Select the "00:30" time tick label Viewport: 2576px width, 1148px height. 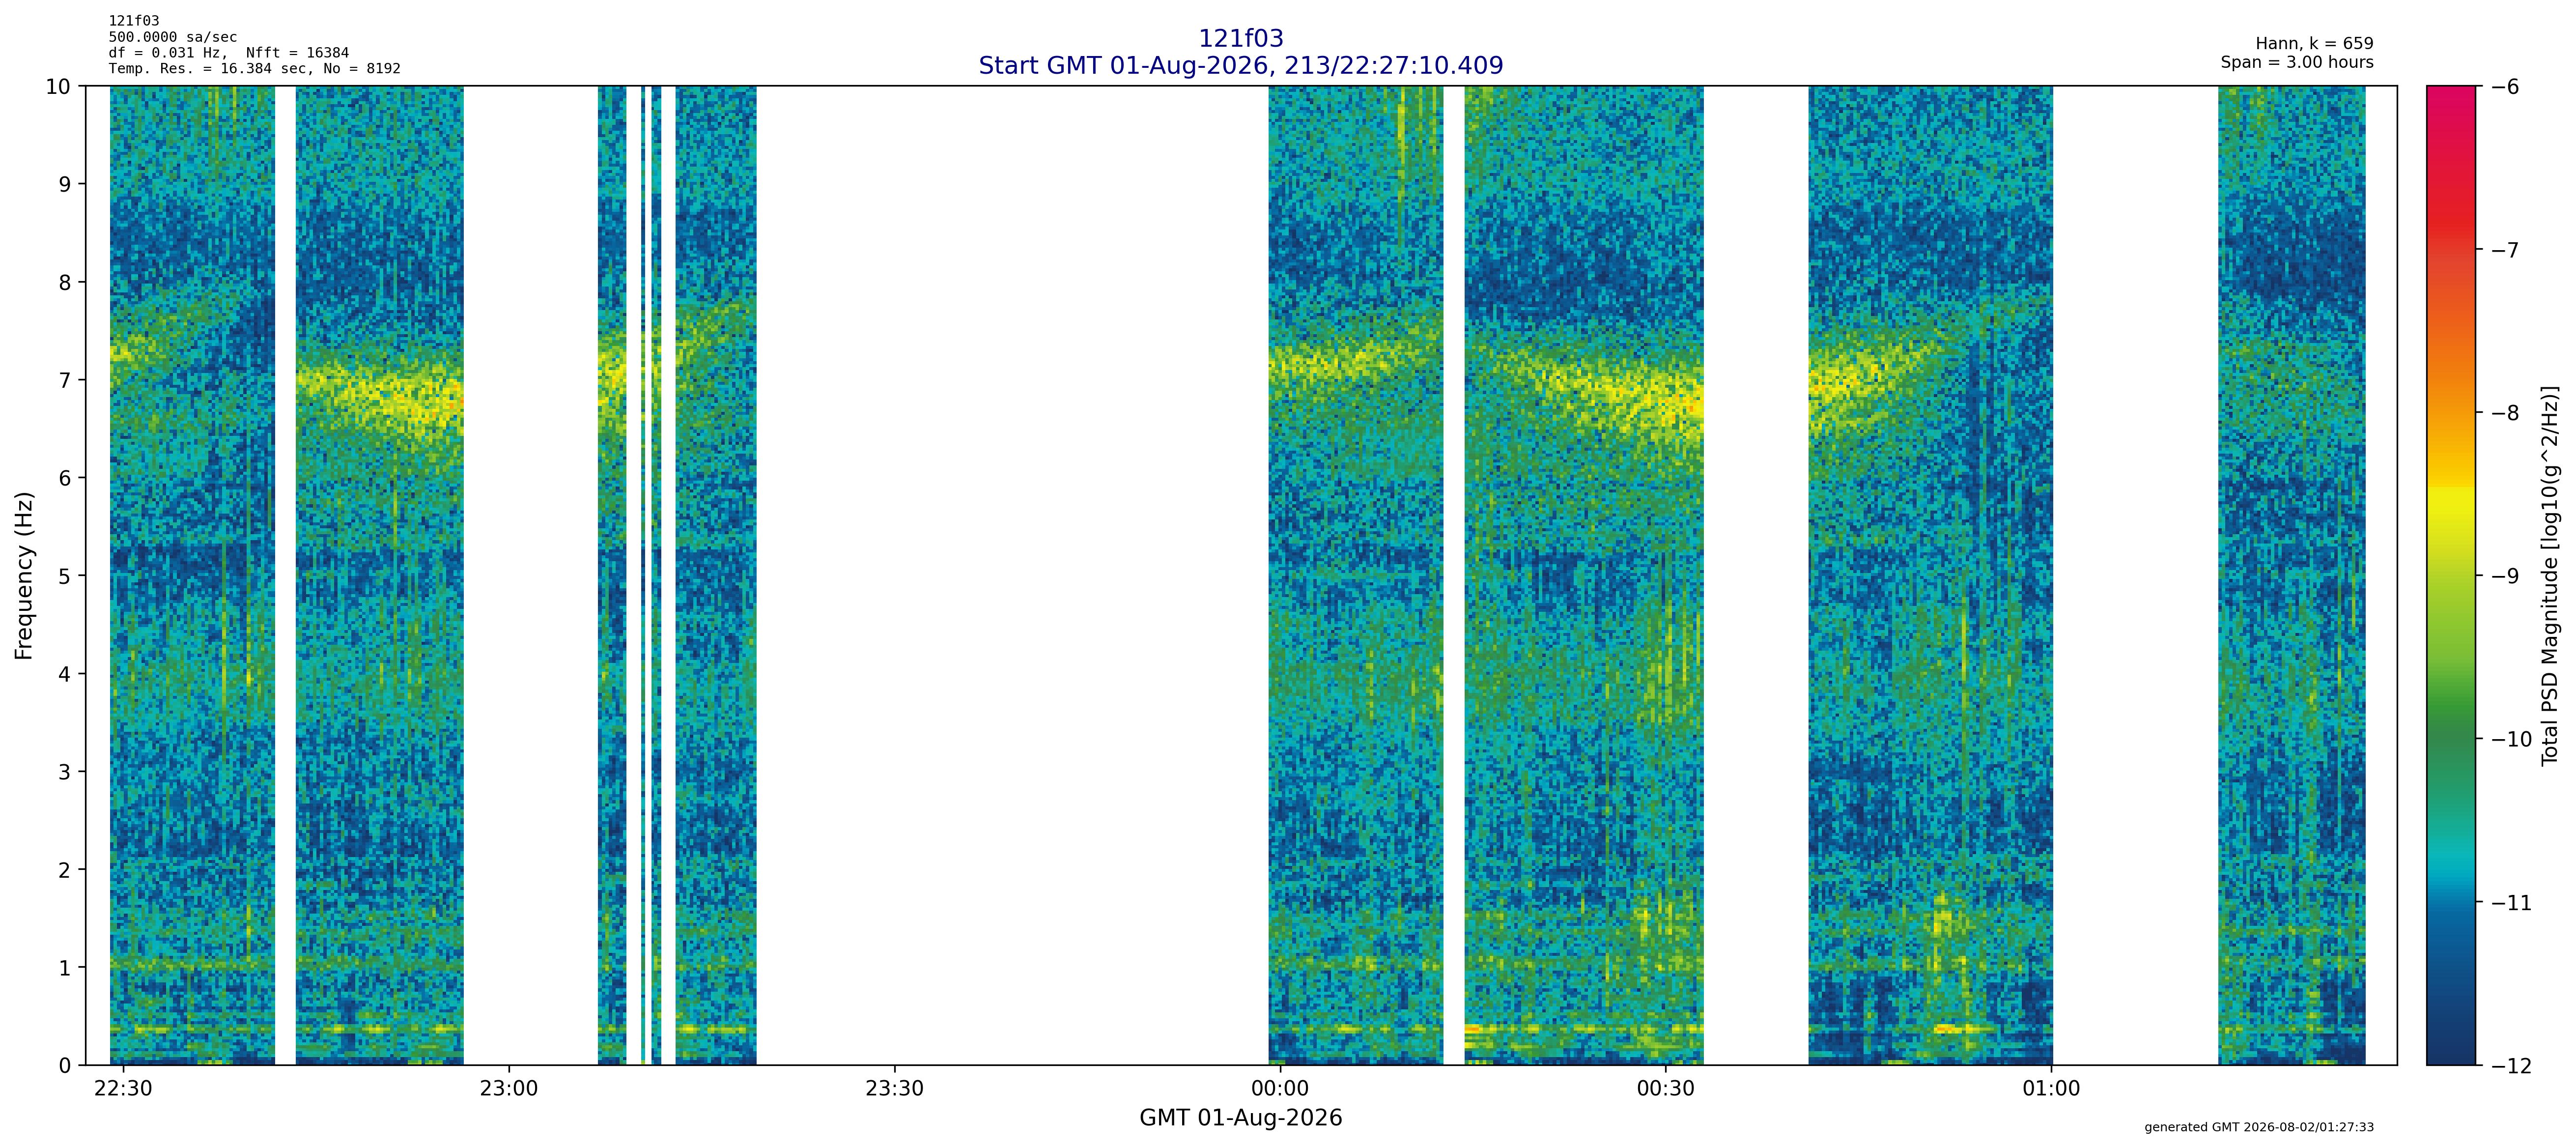point(1666,1089)
